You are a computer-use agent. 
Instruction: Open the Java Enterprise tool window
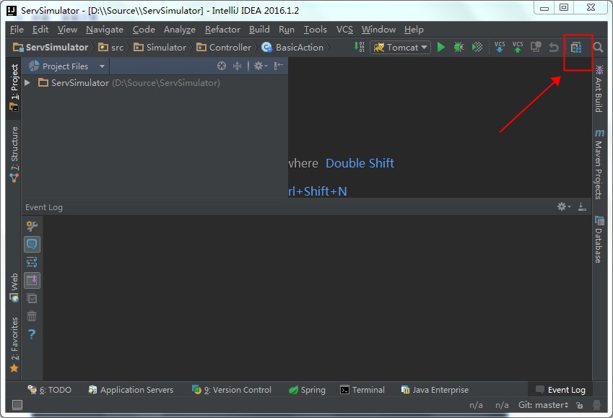click(435, 390)
